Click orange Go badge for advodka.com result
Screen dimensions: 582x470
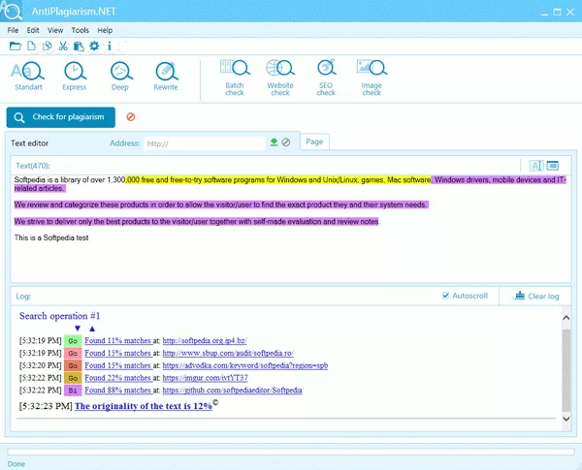click(x=73, y=365)
